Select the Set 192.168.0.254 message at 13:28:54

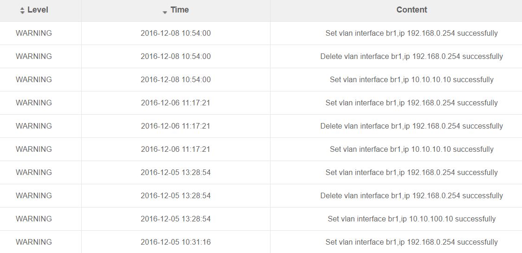click(412, 173)
